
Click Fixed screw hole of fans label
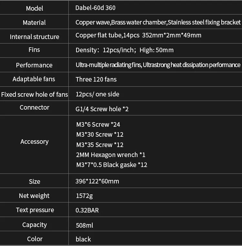(x=35, y=94)
